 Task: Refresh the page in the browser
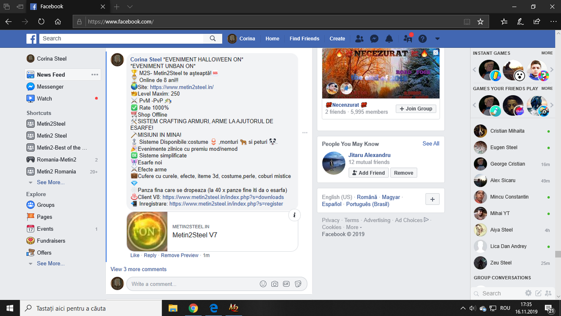tap(41, 21)
